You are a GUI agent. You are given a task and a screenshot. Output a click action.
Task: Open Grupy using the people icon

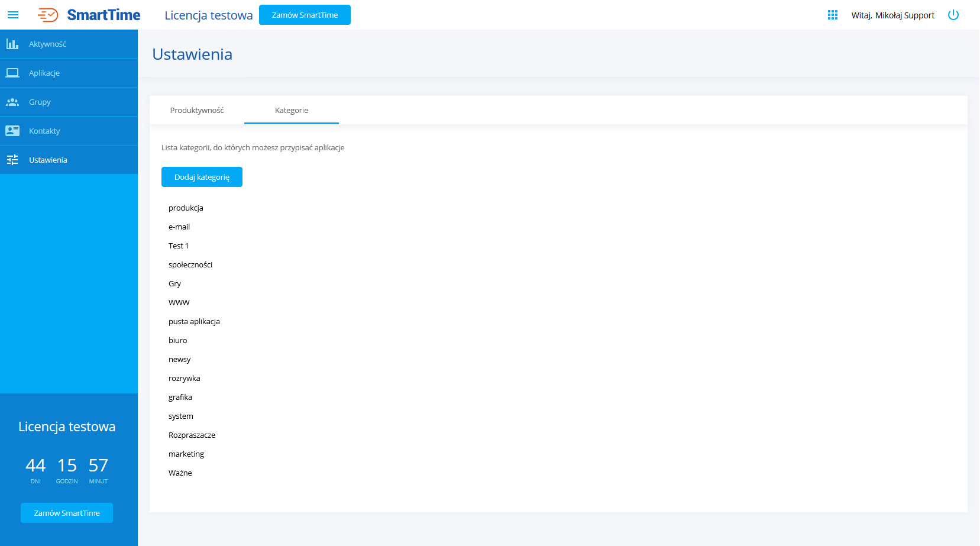click(12, 101)
